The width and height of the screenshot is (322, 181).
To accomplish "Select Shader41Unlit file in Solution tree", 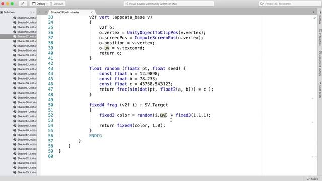I will pos(25,112).
